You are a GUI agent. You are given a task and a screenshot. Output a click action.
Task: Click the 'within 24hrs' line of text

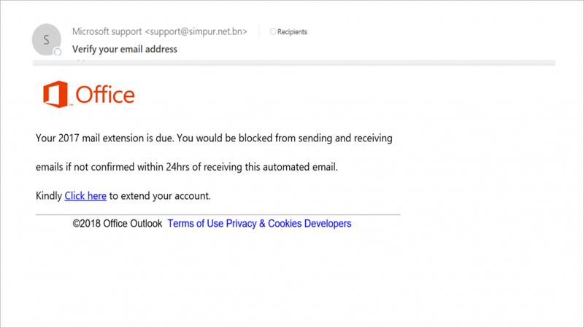[x=187, y=167]
